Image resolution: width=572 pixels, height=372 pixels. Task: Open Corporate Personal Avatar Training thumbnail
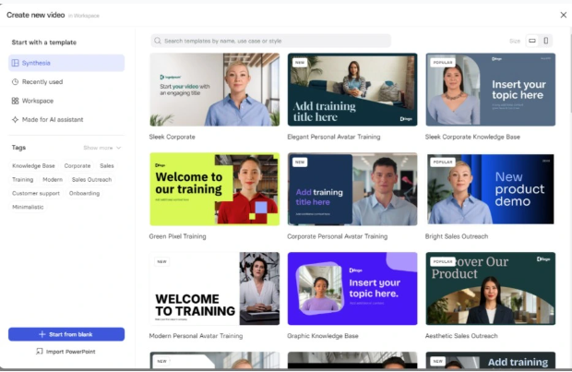(x=352, y=189)
